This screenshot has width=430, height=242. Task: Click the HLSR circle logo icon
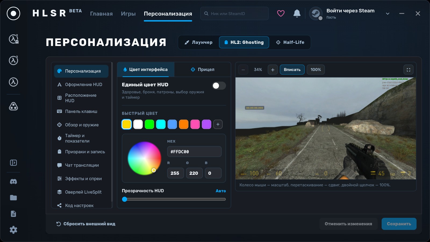(13, 13)
